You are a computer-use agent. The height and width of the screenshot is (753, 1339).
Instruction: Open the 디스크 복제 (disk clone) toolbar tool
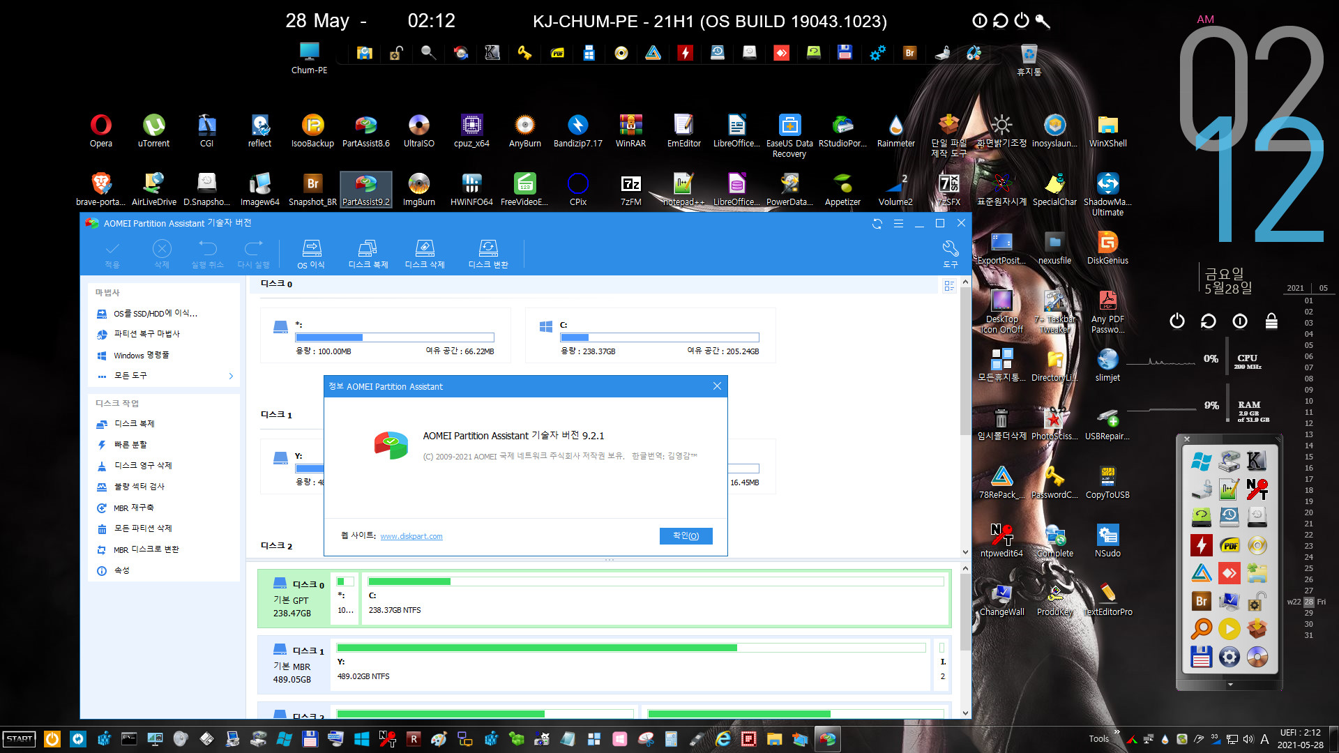pyautogui.click(x=368, y=254)
